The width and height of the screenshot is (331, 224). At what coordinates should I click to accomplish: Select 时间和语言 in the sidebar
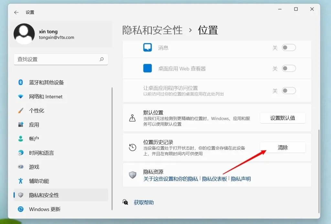(41, 153)
